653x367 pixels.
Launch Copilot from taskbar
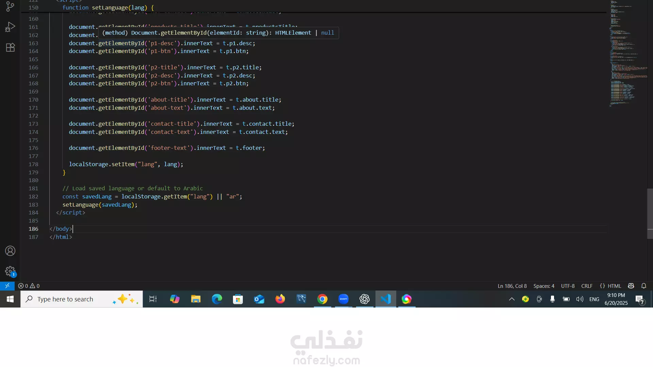pyautogui.click(x=174, y=299)
